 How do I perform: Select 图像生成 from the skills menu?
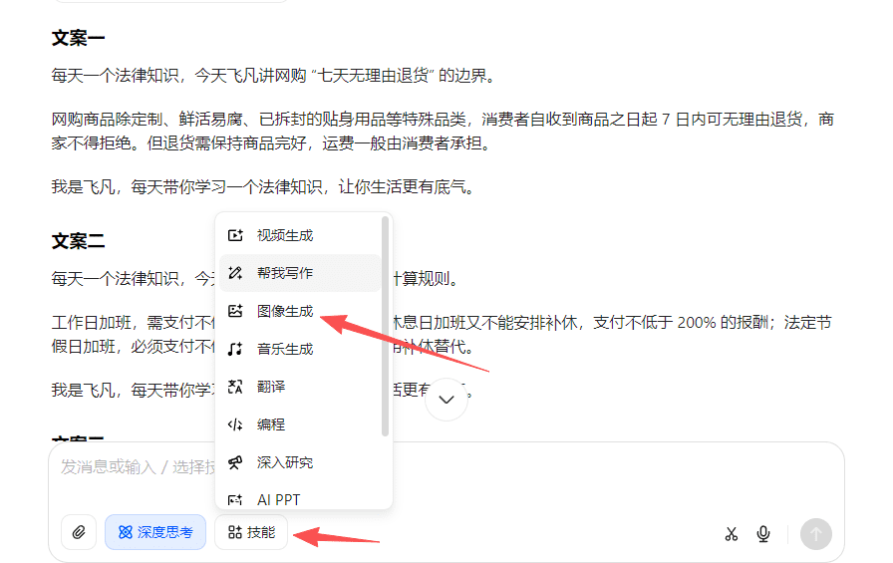(284, 311)
